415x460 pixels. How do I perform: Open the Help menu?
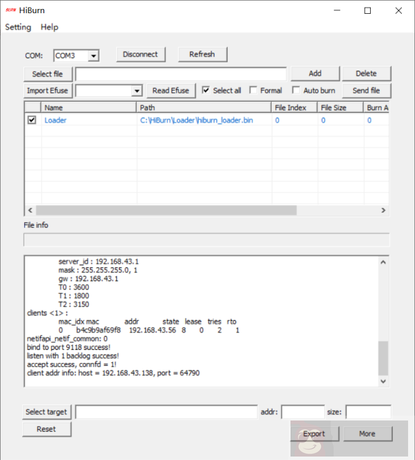pos(49,27)
